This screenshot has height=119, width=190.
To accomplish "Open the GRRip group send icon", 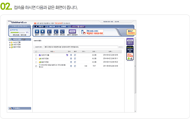I will tap(72, 32).
